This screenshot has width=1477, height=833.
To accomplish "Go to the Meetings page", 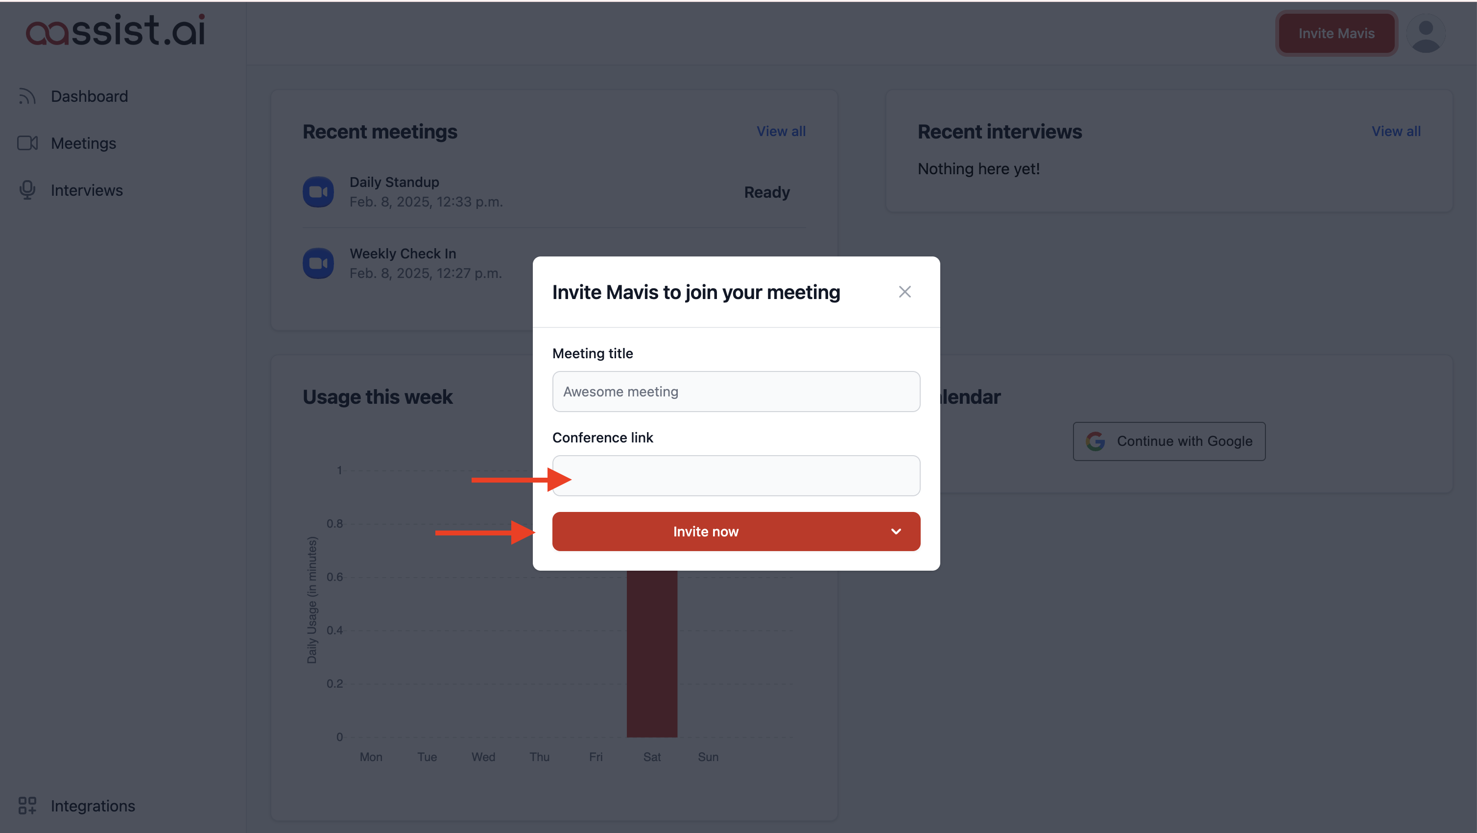I will pyautogui.click(x=84, y=143).
